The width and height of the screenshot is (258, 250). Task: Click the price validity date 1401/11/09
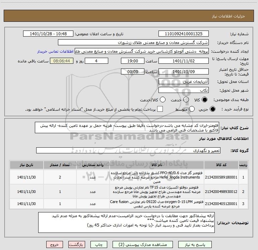point(184,72)
